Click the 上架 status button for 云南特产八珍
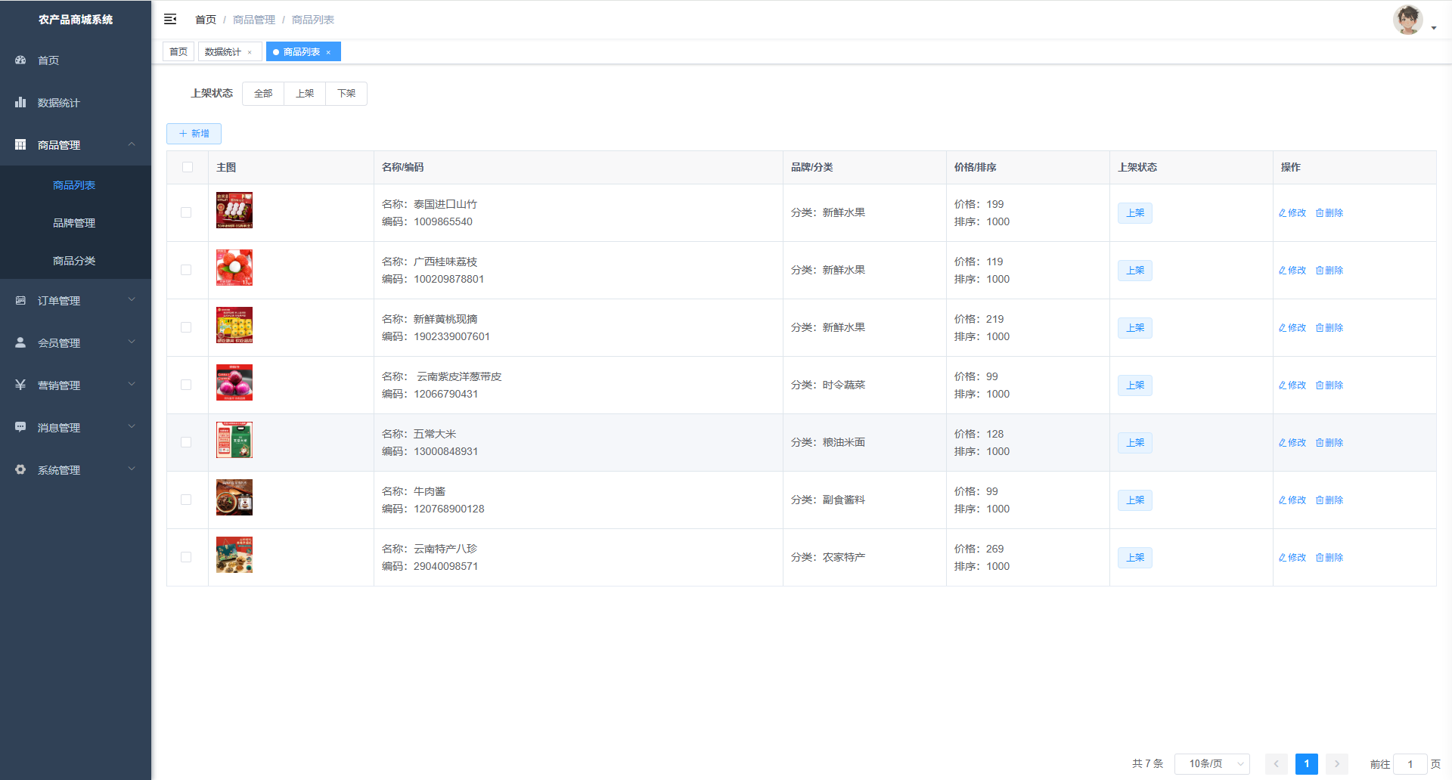This screenshot has width=1452, height=780. click(x=1134, y=558)
